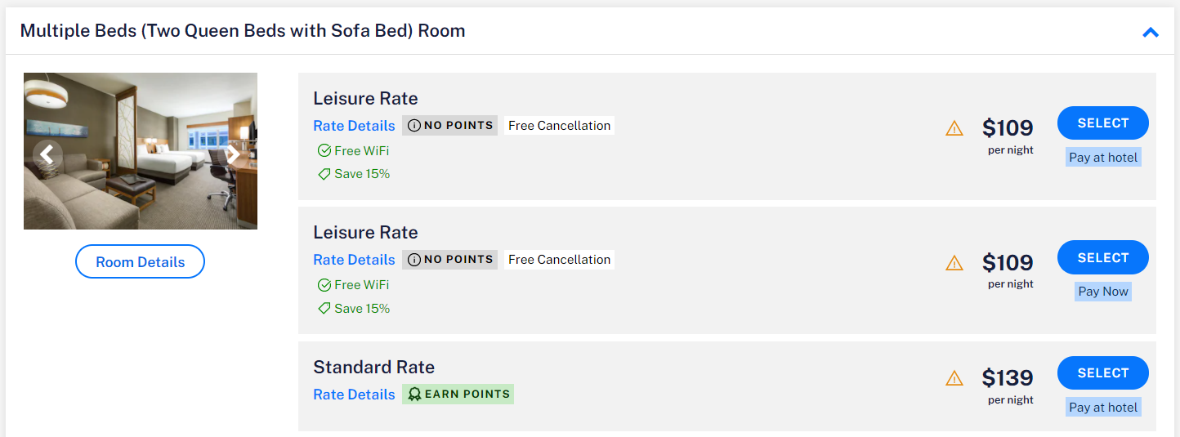Click warning triangle icon beside first $109 price
Image resolution: width=1180 pixels, height=437 pixels.
pos(954,128)
